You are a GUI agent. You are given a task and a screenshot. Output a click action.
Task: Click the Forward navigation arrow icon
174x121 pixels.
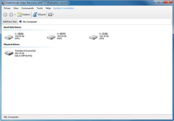coord(11,15)
